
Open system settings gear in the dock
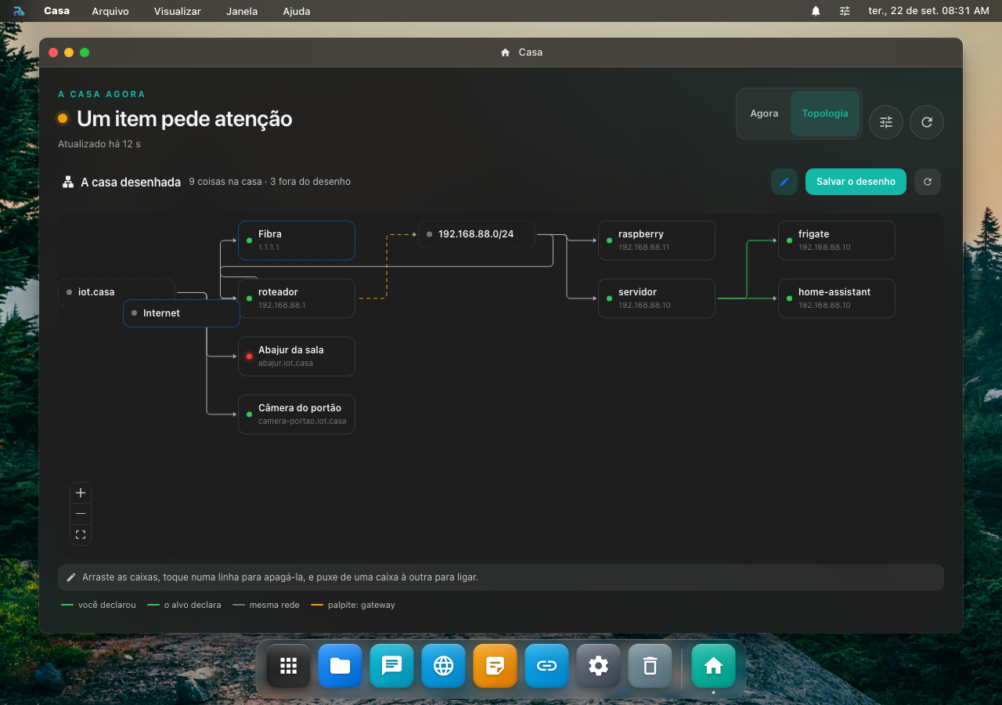tap(599, 666)
